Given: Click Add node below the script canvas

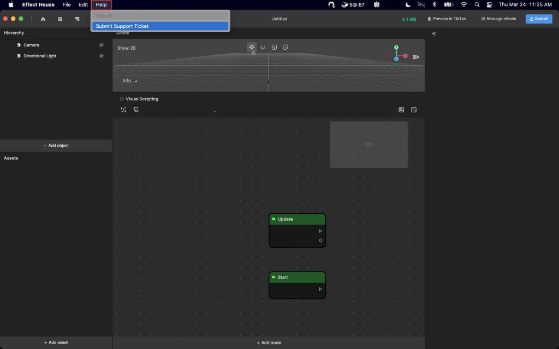Looking at the screenshot, I should [x=269, y=342].
